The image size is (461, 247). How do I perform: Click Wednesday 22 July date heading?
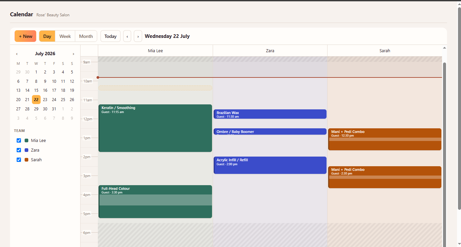click(167, 36)
